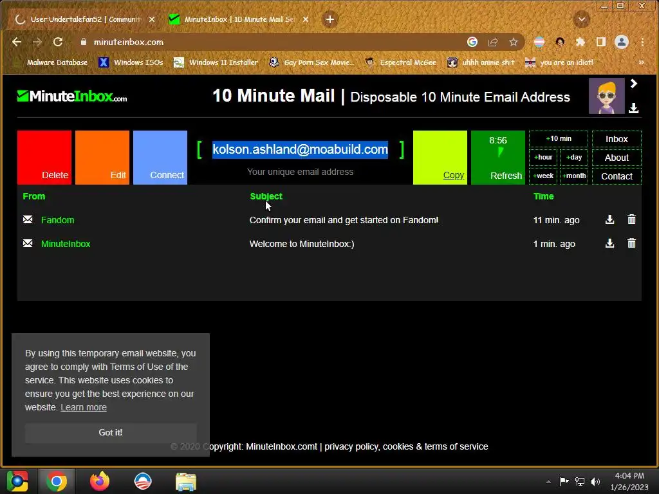Click the MinuteInbox.com logo
This screenshot has width=659, height=494.
(72, 96)
